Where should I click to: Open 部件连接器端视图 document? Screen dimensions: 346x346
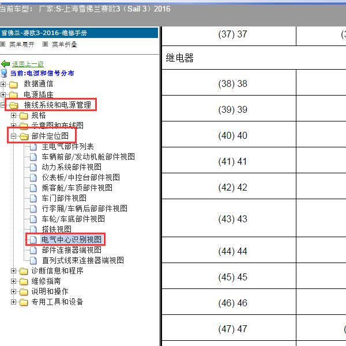tap(72, 250)
